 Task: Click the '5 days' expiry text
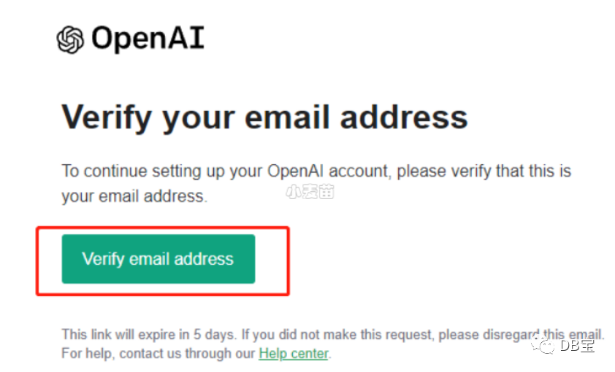coord(215,335)
